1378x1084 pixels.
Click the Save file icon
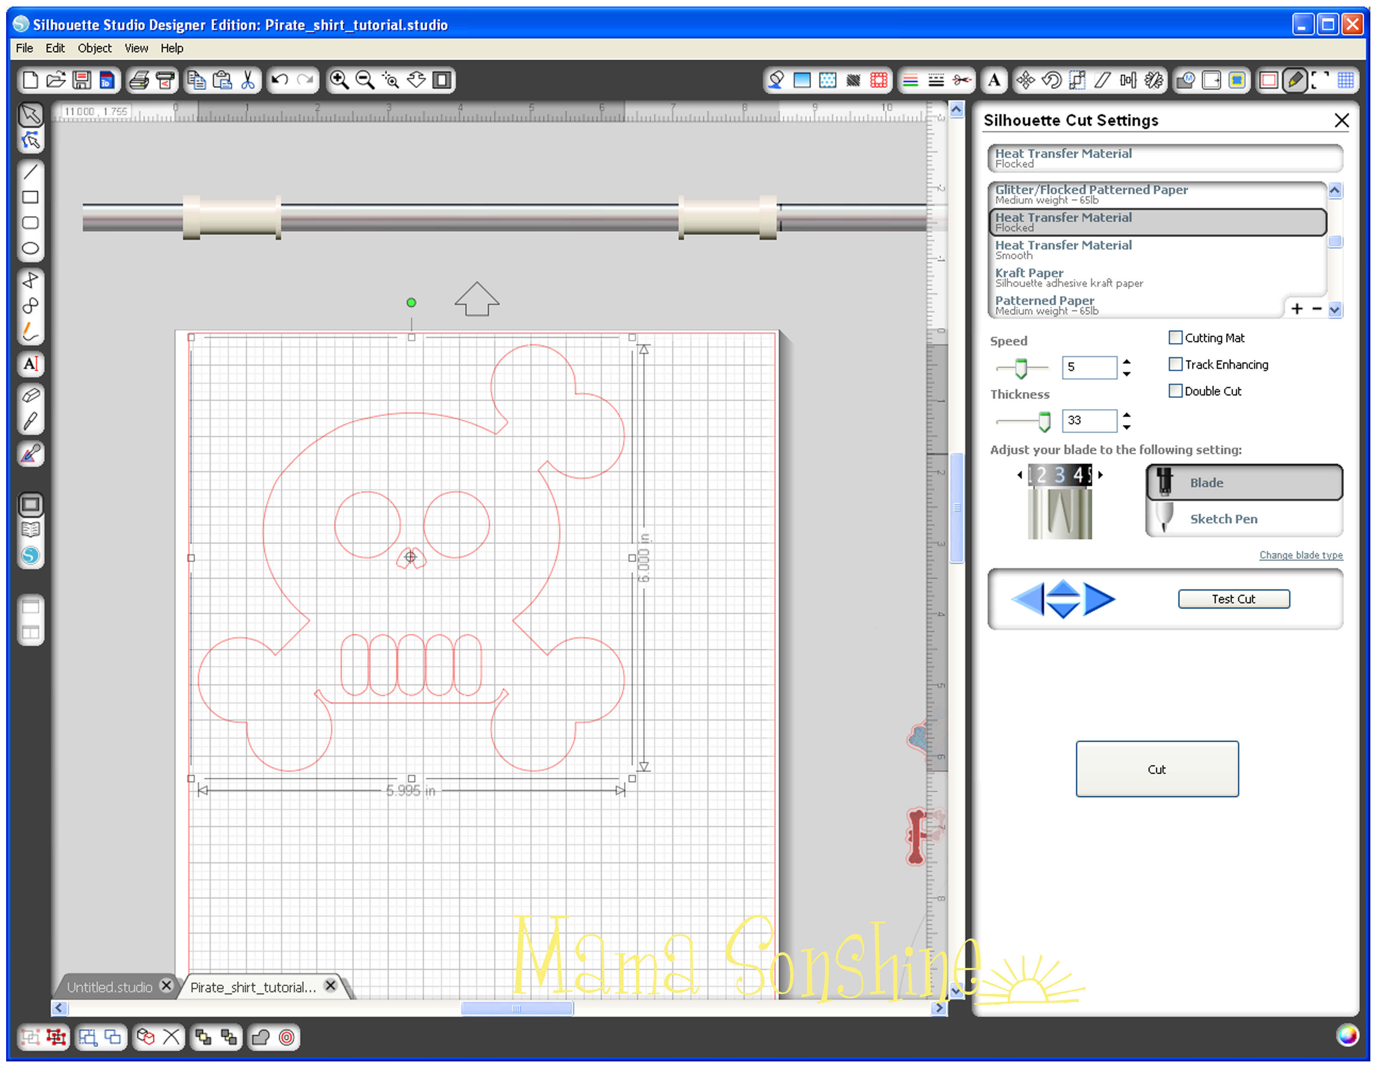(x=81, y=80)
